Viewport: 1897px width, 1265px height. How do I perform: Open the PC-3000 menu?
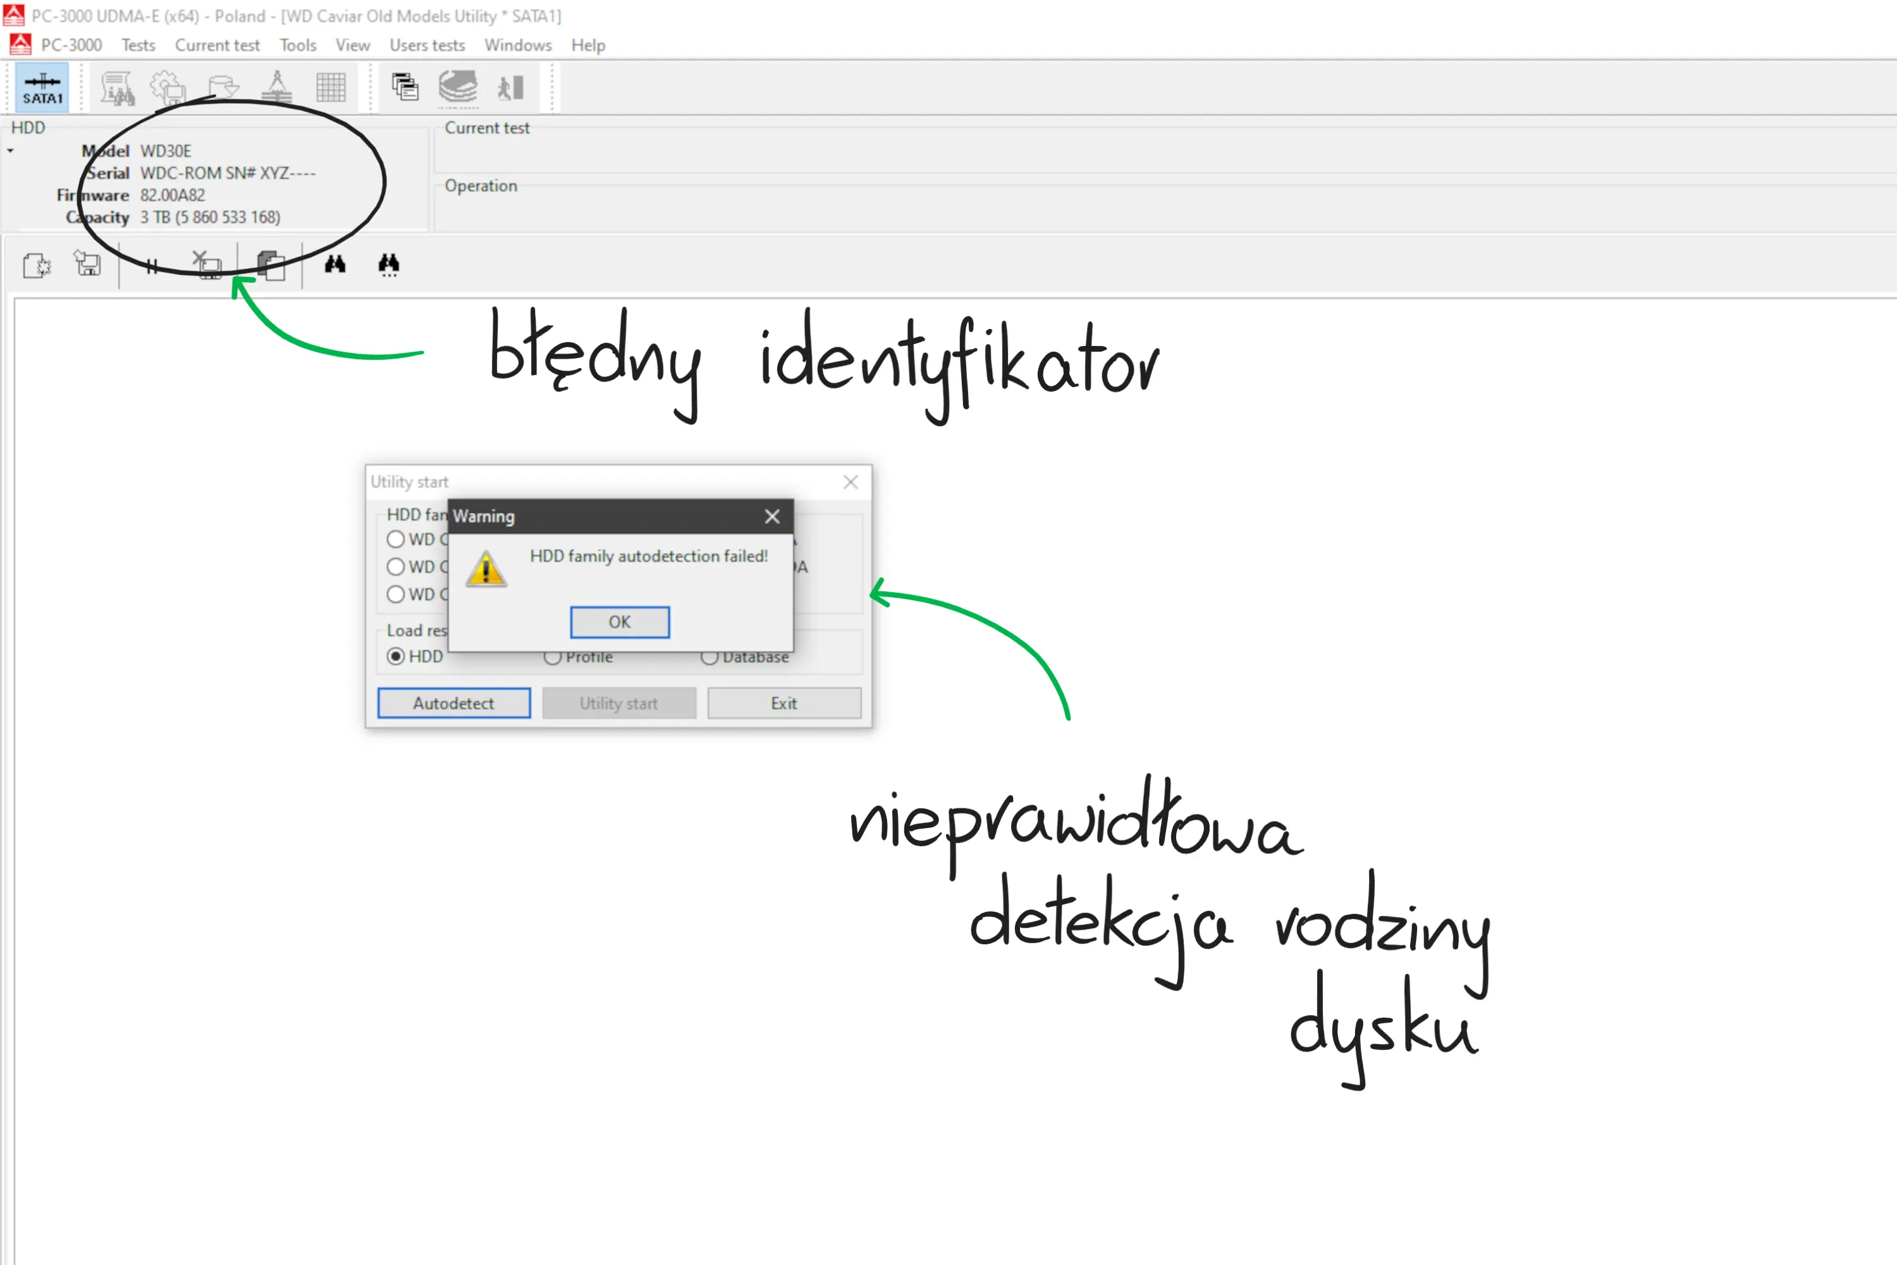pyautogui.click(x=72, y=45)
